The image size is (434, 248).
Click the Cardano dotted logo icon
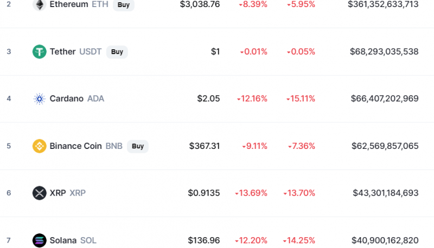pyautogui.click(x=40, y=99)
